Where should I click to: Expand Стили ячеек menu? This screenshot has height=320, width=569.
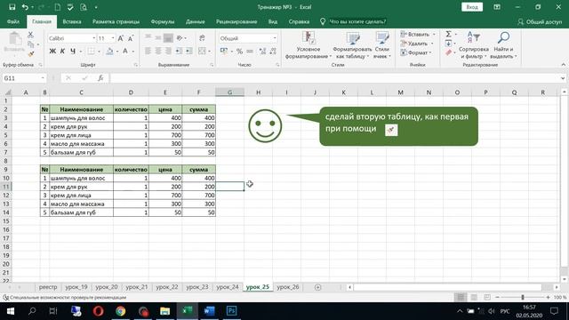click(x=382, y=45)
